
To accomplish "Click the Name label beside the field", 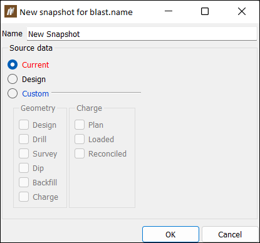I will pyautogui.click(x=12, y=34).
